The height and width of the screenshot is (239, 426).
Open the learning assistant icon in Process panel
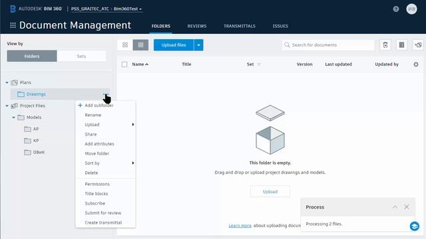pos(414,226)
